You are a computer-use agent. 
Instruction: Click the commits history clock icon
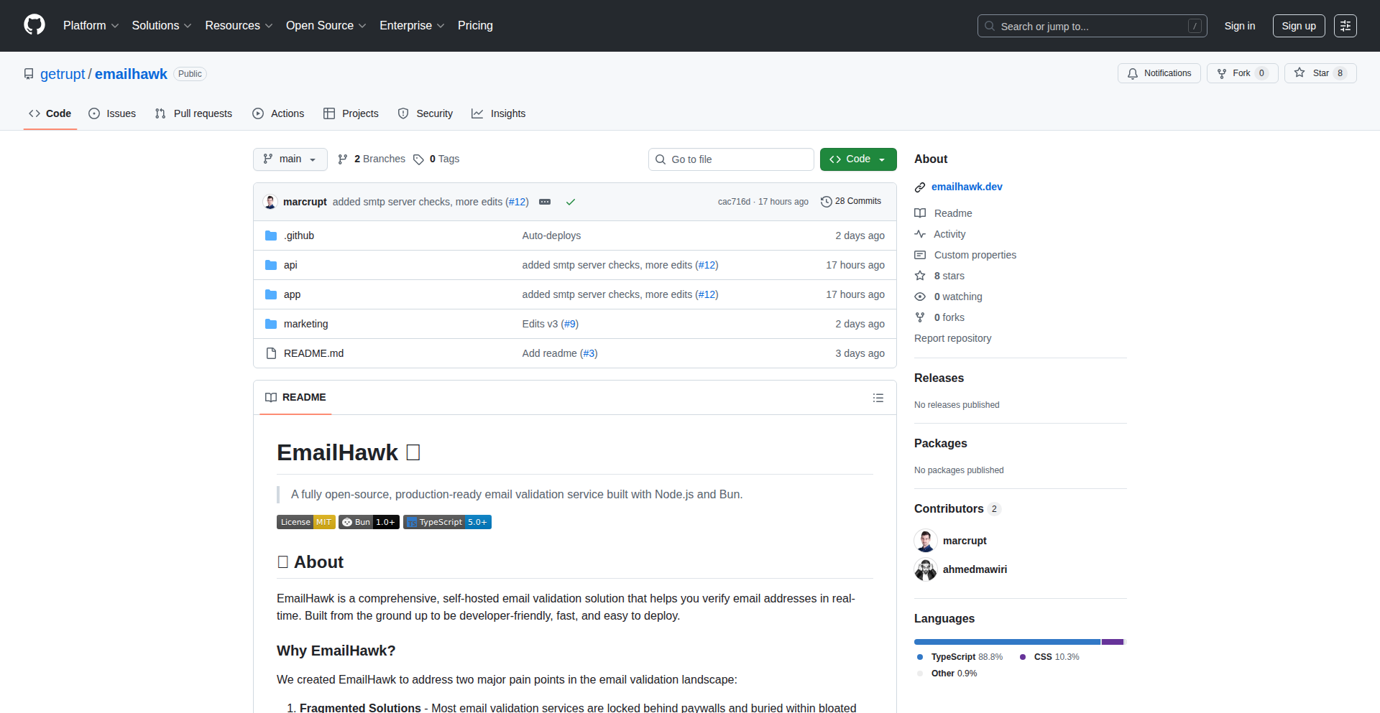[x=827, y=202]
